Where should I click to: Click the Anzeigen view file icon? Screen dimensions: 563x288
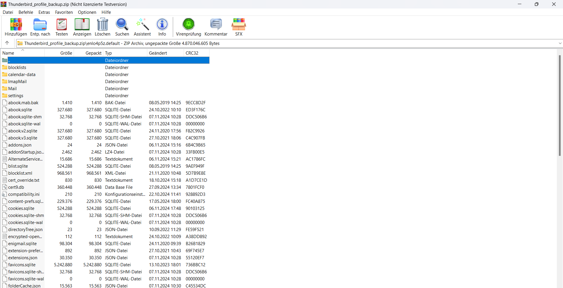point(82,27)
